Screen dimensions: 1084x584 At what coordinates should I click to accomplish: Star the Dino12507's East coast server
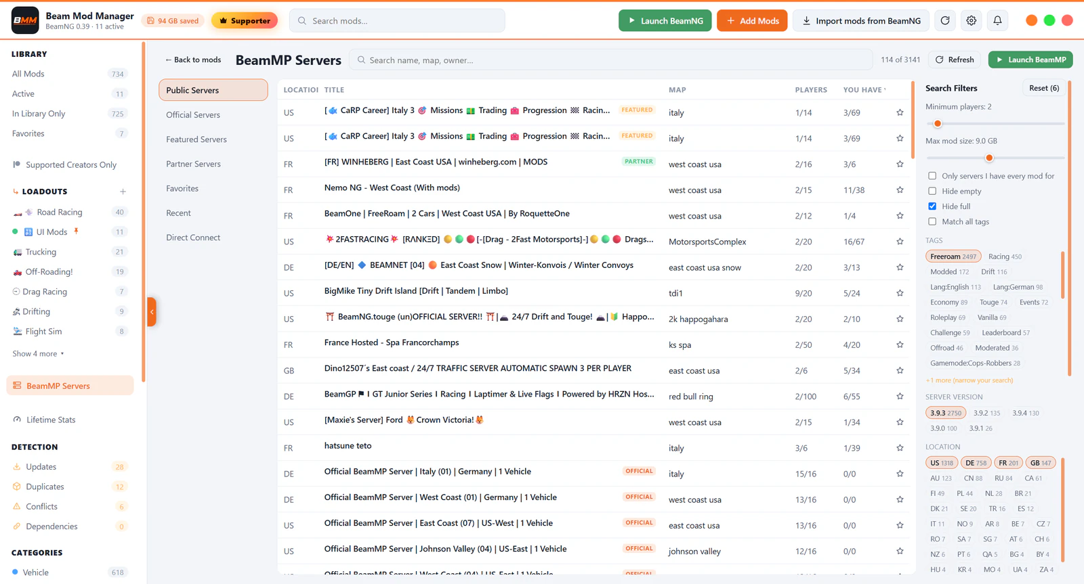900,371
